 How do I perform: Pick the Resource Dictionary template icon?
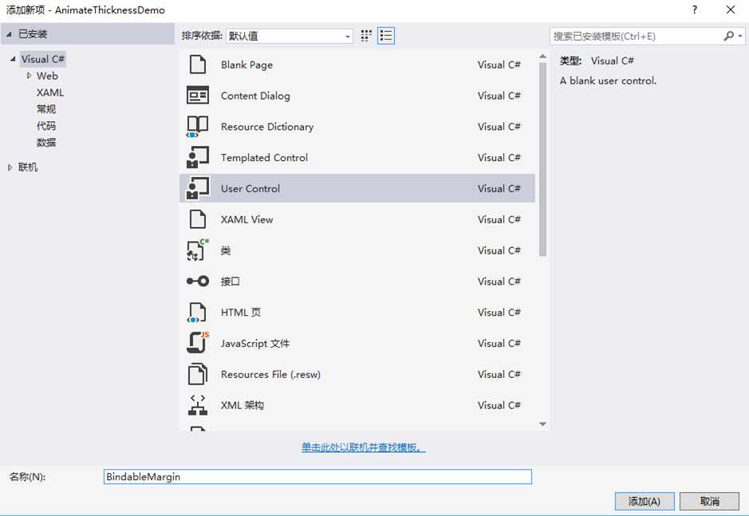click(x=198, y=127)
